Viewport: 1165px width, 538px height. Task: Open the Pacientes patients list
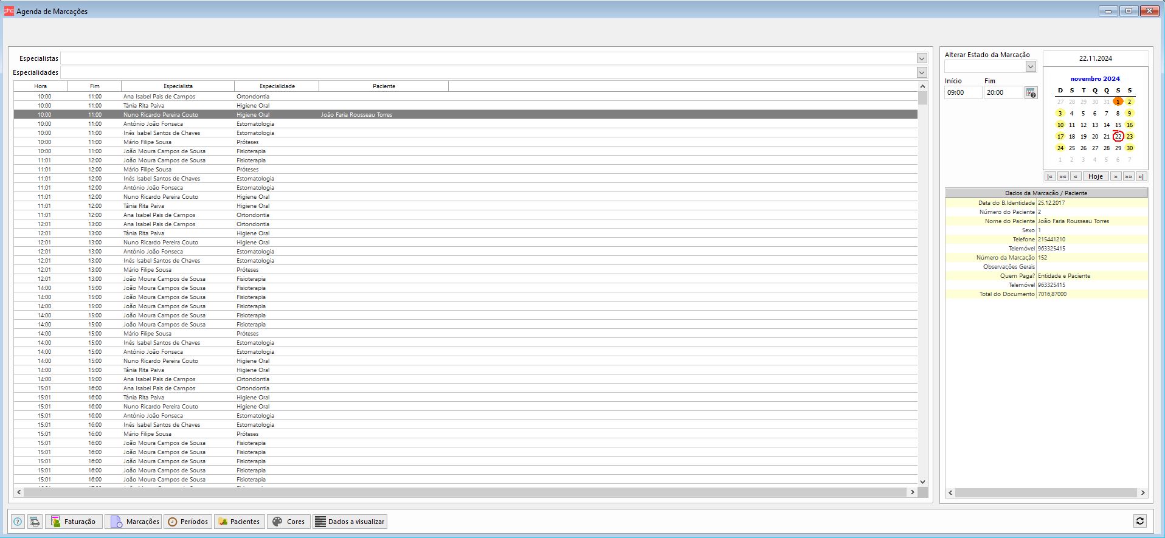tap(240, 522)
